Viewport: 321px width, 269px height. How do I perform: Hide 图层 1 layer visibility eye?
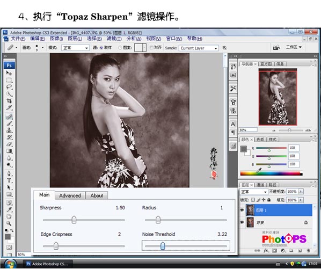(242, 210)
